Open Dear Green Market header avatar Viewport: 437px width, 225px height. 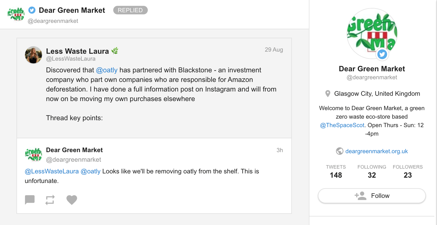(16, 14)
